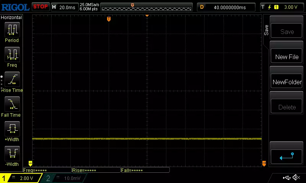Click the horizontal timebase 20.0ms field

[x=65, y=7]
